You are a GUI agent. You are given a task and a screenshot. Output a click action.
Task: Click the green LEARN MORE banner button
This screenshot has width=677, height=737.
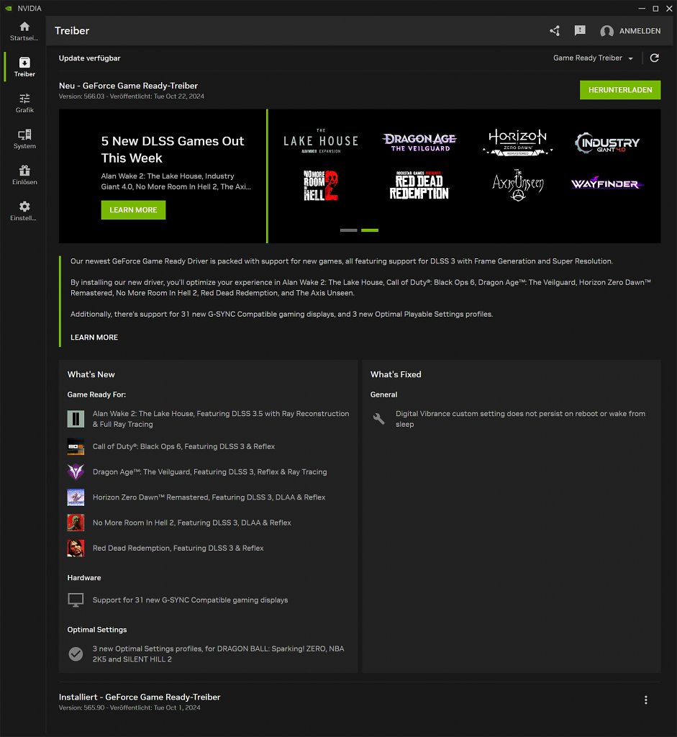tap(133, 210)
